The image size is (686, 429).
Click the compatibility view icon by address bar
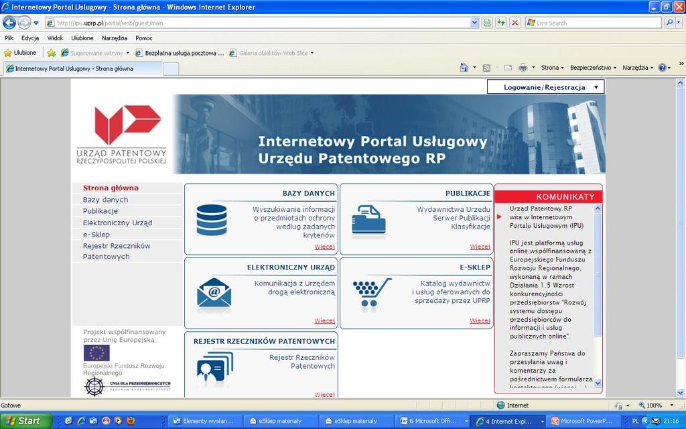click(x=487, y=23)
